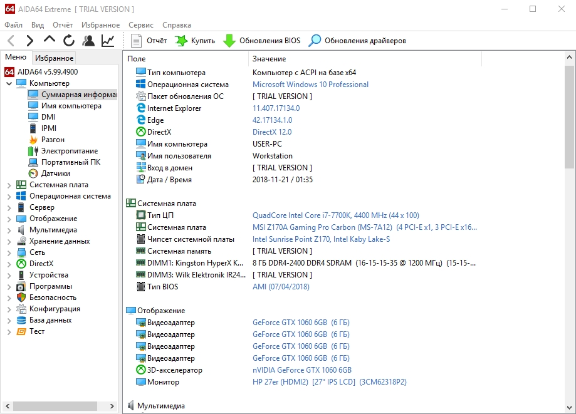Expand the DirectX tree node
The image size is (576, 414).
click(9, 264)
